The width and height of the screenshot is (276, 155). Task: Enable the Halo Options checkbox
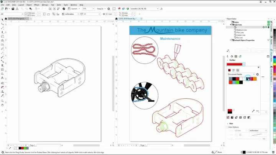pyautogui.click(x=227, y=127)
